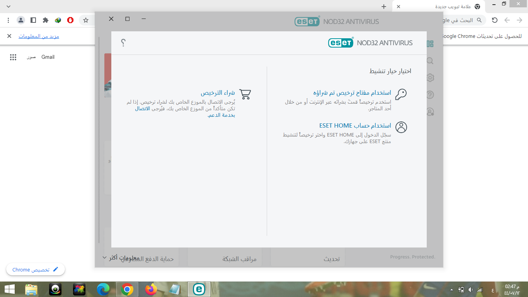
Task: Click the Chrome search address bar
Action: tap(464, 20)
